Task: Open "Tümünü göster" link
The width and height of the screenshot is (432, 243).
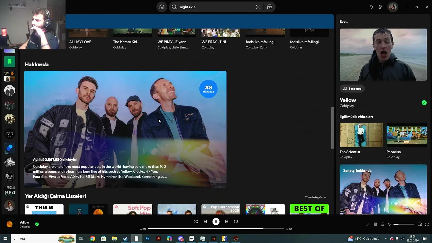Action: pos(316,197)
